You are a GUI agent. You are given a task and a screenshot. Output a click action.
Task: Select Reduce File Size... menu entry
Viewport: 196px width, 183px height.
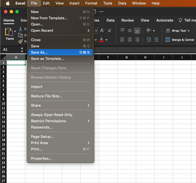pos(47,96)
